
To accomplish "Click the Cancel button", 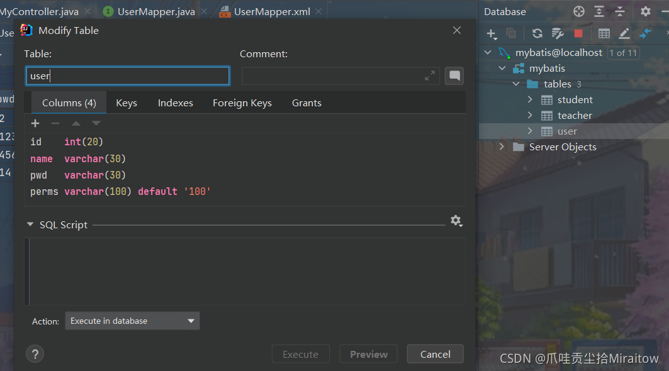I will pyautogui.click(x=435, y=354).
